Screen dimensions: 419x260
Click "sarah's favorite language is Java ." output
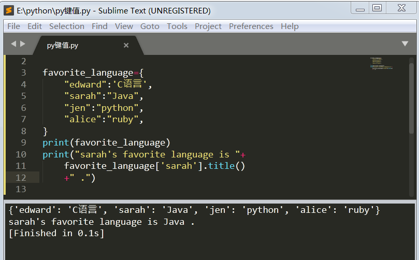pyautogui.click(x=102, y=222)
